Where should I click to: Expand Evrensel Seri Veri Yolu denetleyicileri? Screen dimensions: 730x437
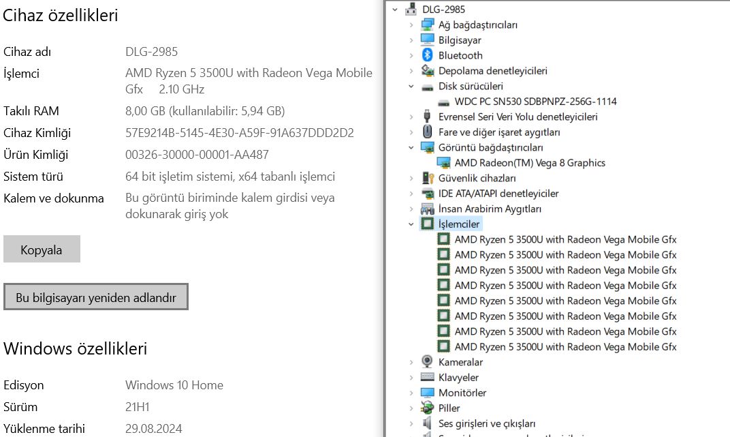pyautogui.click(x=411, y=117)
